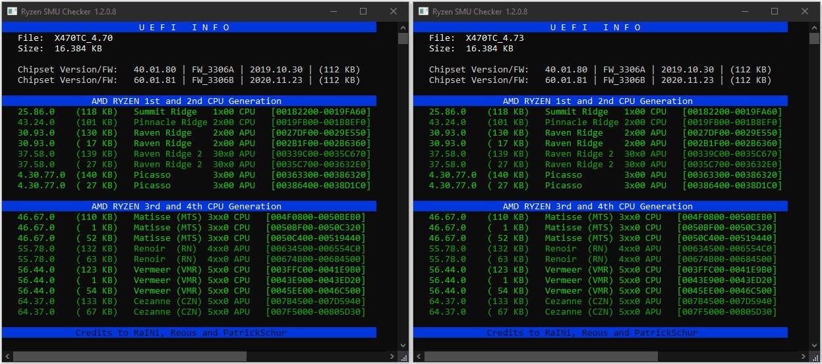Click the FW_3306A chipset row in the left window
Screen dimensions: 822x364
tap(189, 70)
